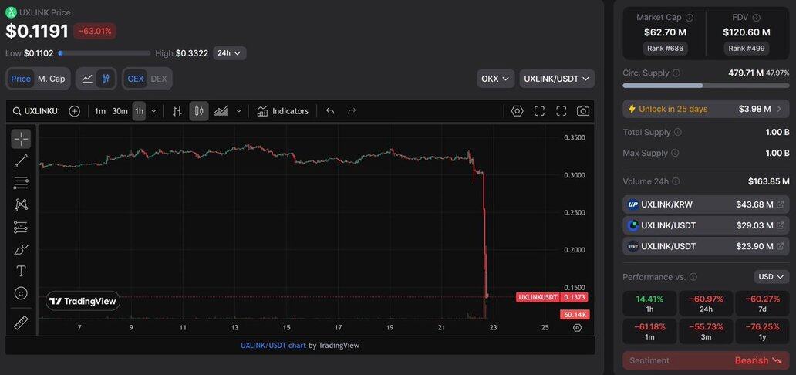
Task: Open UXLINK/KRW market external link icon
Action: point(781,204)
